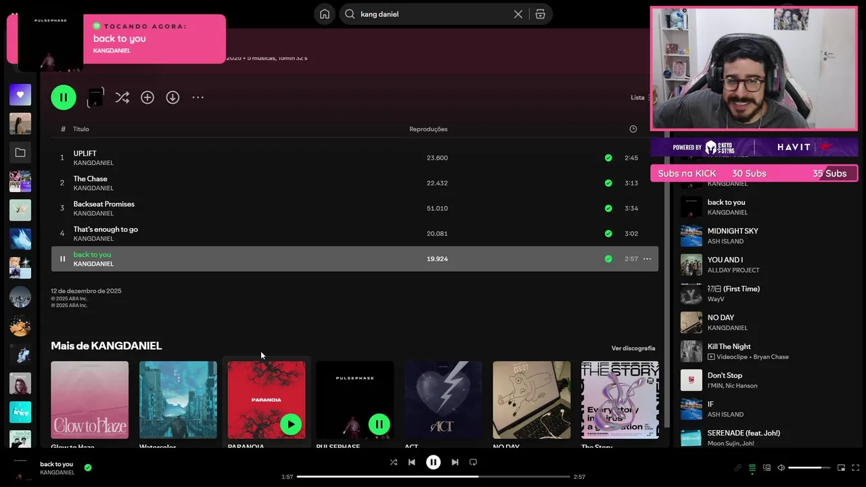Open The Story album cover
Image resolution: width=866 pixels, height=487 pixels.
620,400
